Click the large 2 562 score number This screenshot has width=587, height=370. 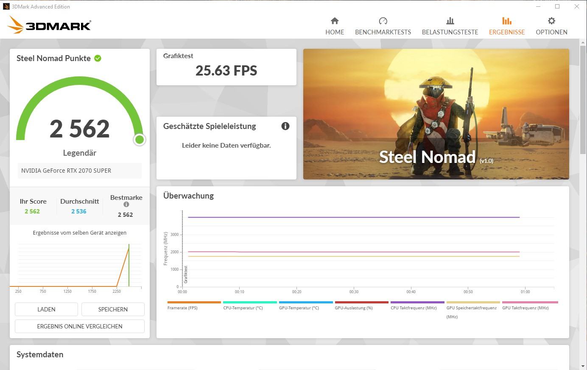[x=80, y=129]
